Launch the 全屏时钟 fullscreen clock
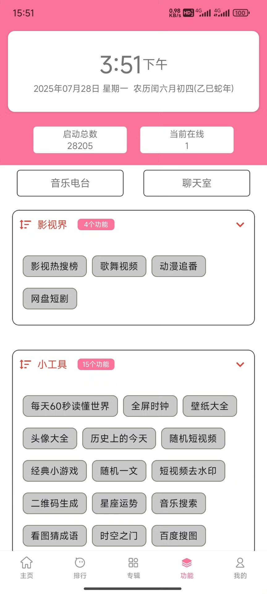The height and width of the screenshot is (594, 267). 150,406
